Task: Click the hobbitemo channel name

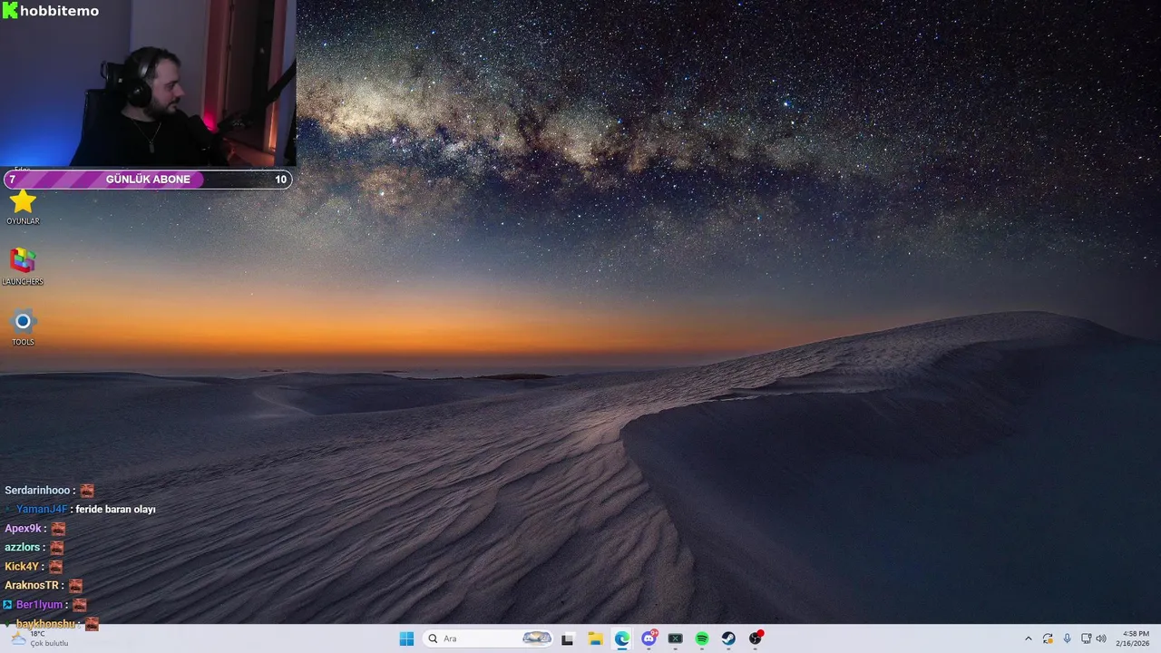Action: tap(59, 11)
